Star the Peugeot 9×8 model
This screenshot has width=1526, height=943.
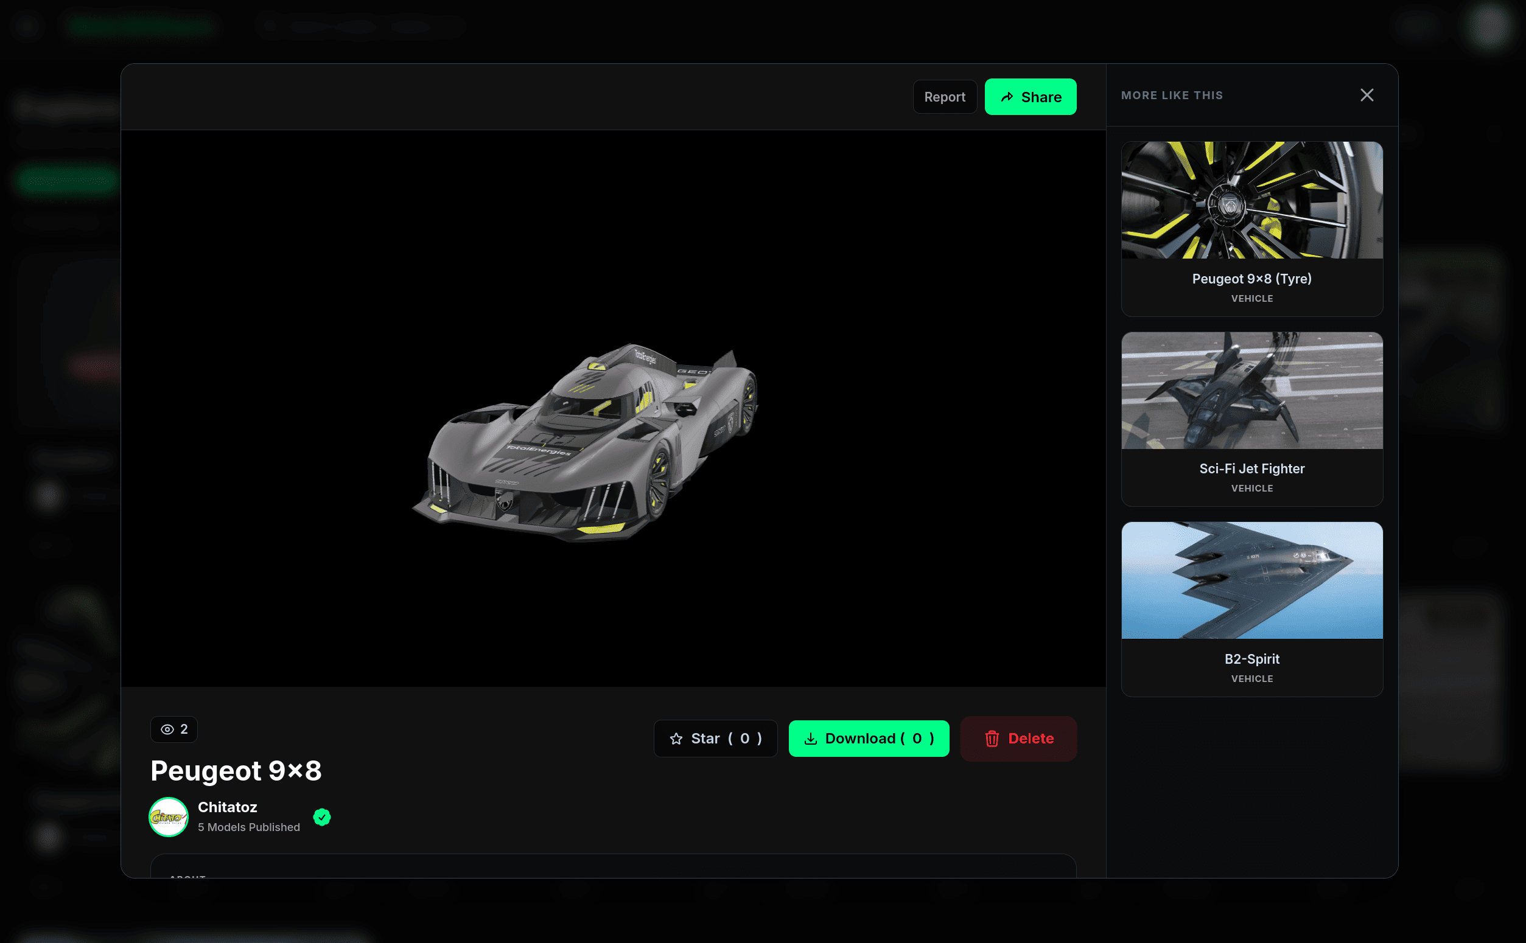pyautogui.click(x=715, y=739)
